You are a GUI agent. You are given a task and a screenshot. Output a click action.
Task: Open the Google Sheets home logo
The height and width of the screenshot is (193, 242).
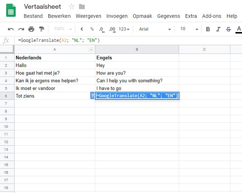point(11,11)
